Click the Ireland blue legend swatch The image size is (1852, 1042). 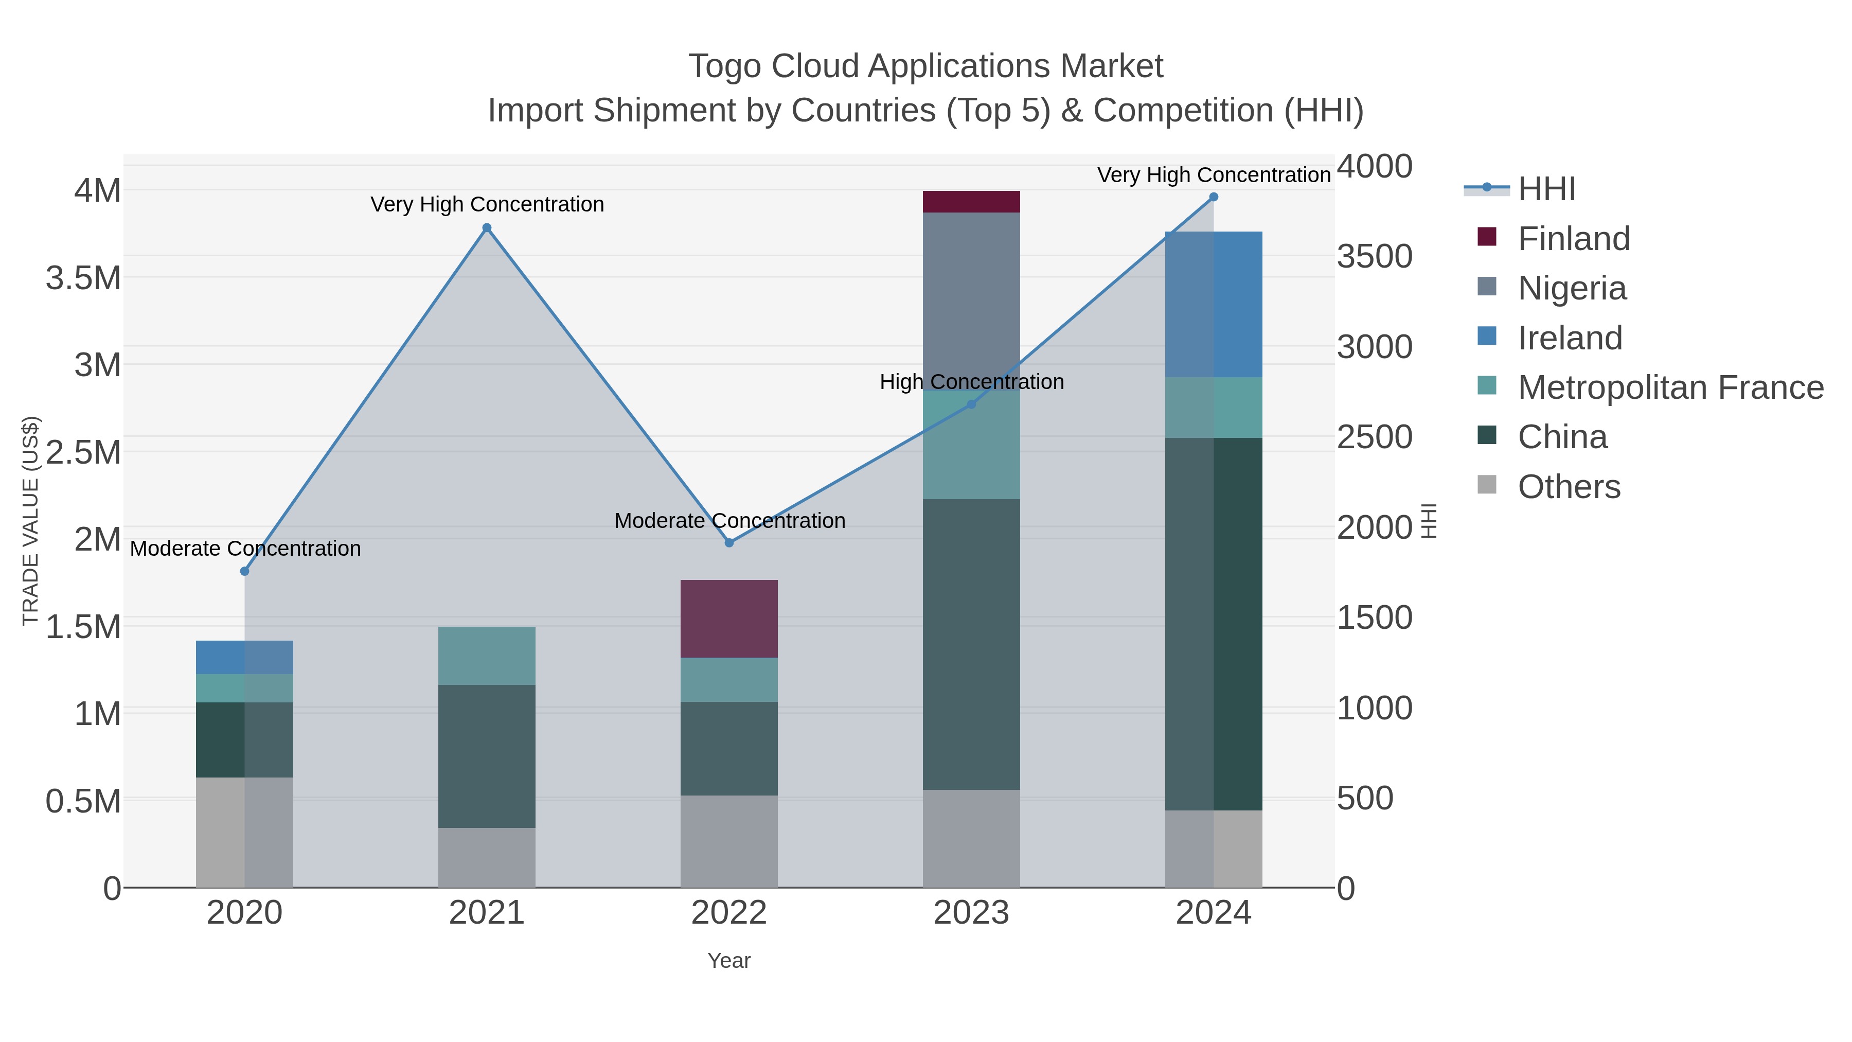point(1487,336)
